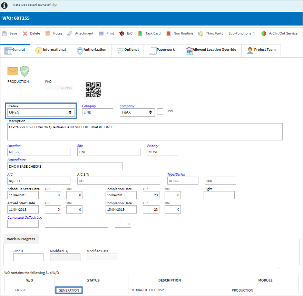Click the Type field containing DHC-6

click(183, 181)
